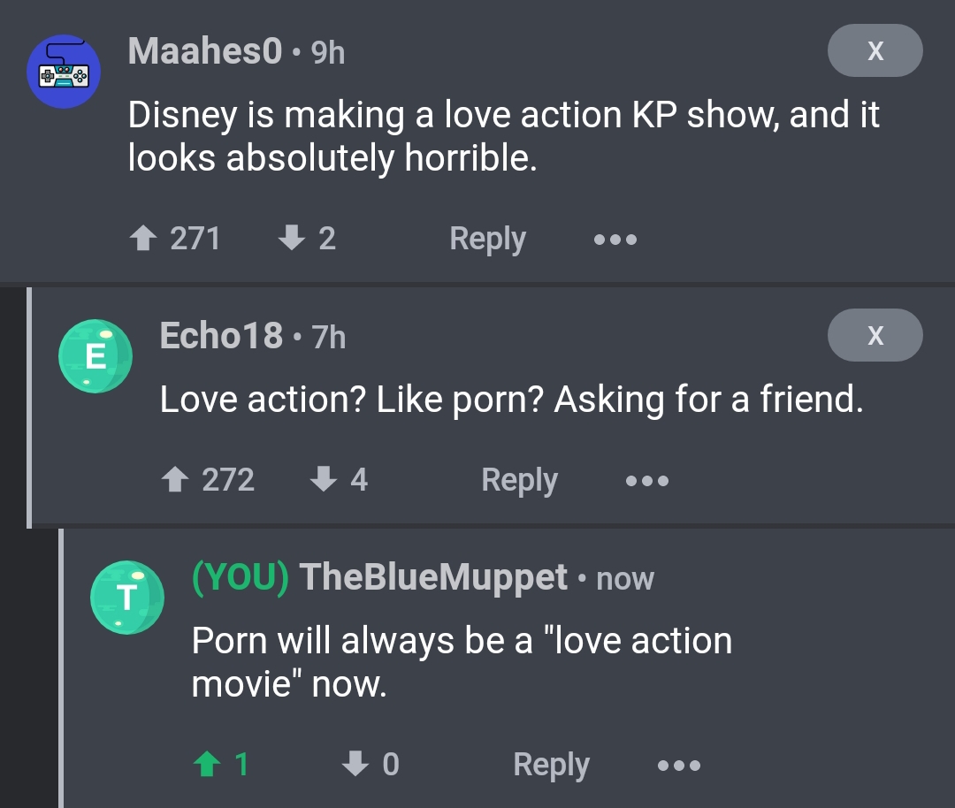The height and width of the screenshot is (808, 955).
Task: Upvote Maahes0's comment
Action: tap(143, 238)
